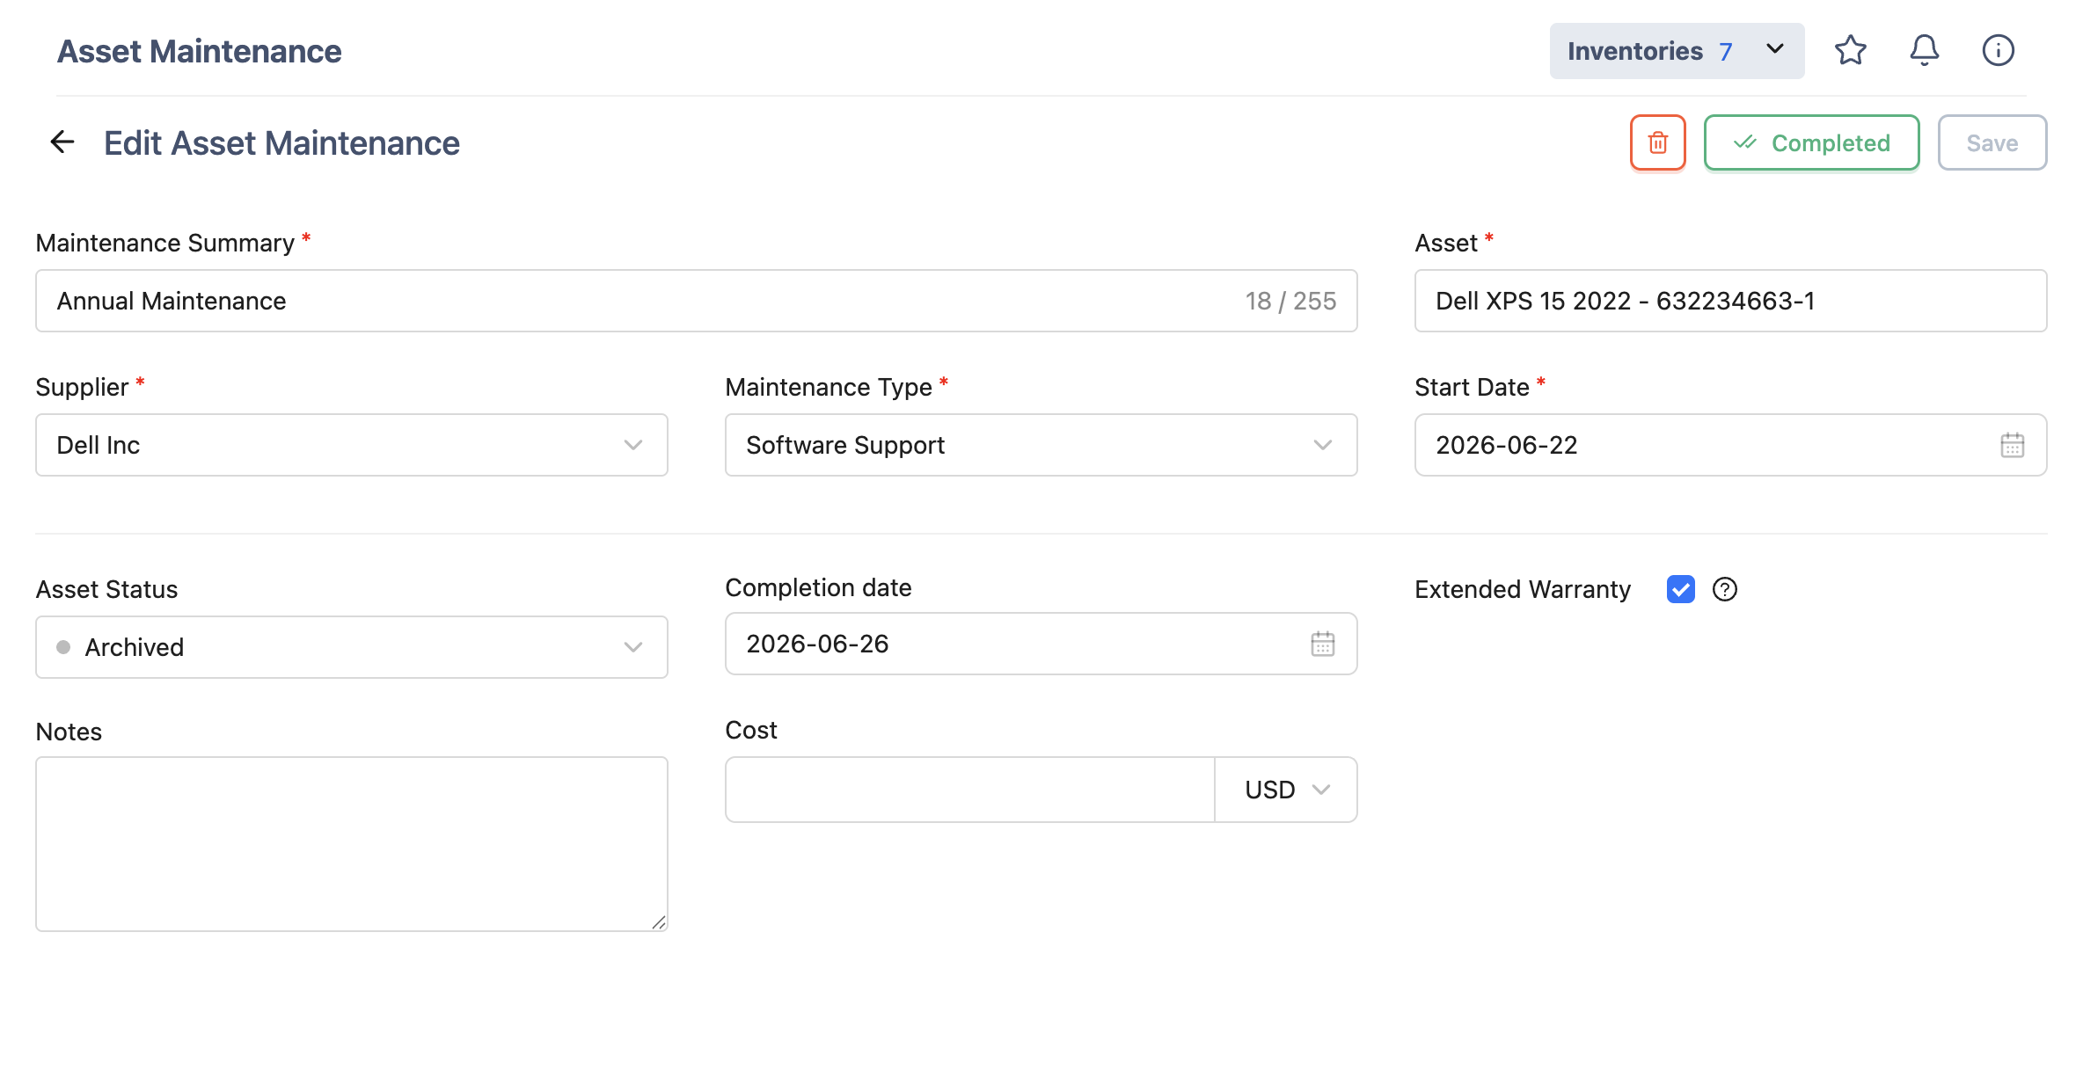2083x1078 pixels.
Task: Click the back arrow icon
Action: coord(62,142)
